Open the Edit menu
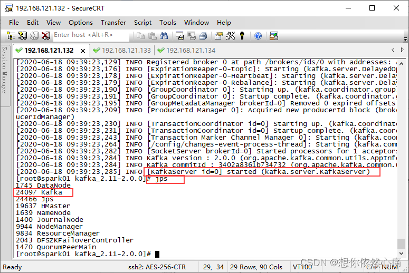The image size is (409, 273). [33, 23]
